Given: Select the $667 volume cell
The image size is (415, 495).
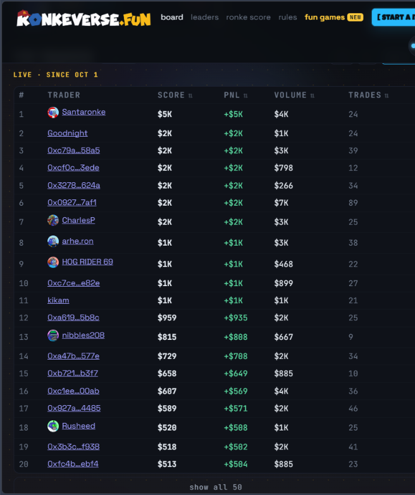Looking at the screenshot, I should click(x=283, y=337).
